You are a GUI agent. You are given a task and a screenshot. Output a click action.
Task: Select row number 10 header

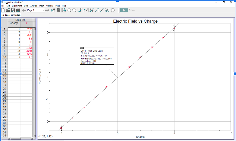[5, 57]
